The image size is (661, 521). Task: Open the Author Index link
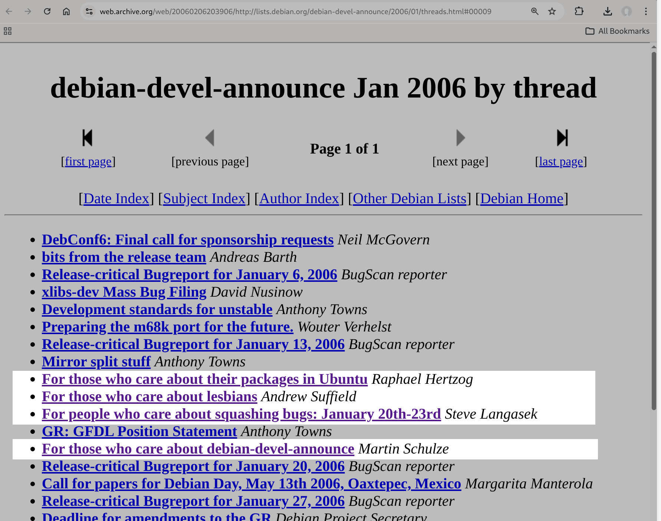299,199
